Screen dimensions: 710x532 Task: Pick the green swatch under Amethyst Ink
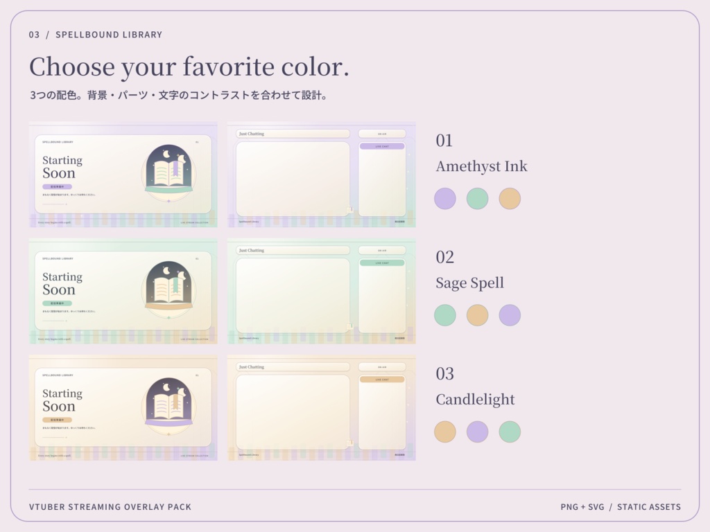[x=477, y=199]
